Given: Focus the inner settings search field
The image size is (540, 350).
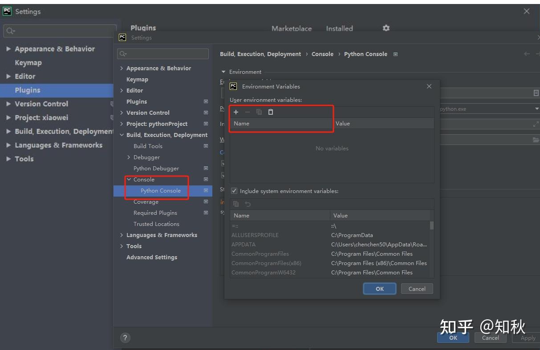Looking at the screenshot, I should [x=163, y=54].
